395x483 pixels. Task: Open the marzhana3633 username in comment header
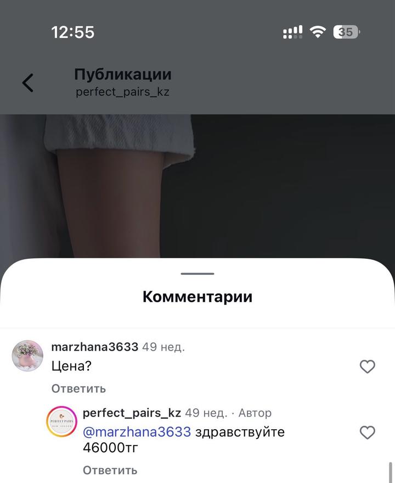pos(95,347)
